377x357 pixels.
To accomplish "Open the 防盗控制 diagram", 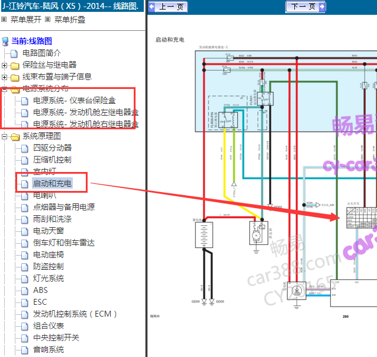I will click(x=49, y=266).
